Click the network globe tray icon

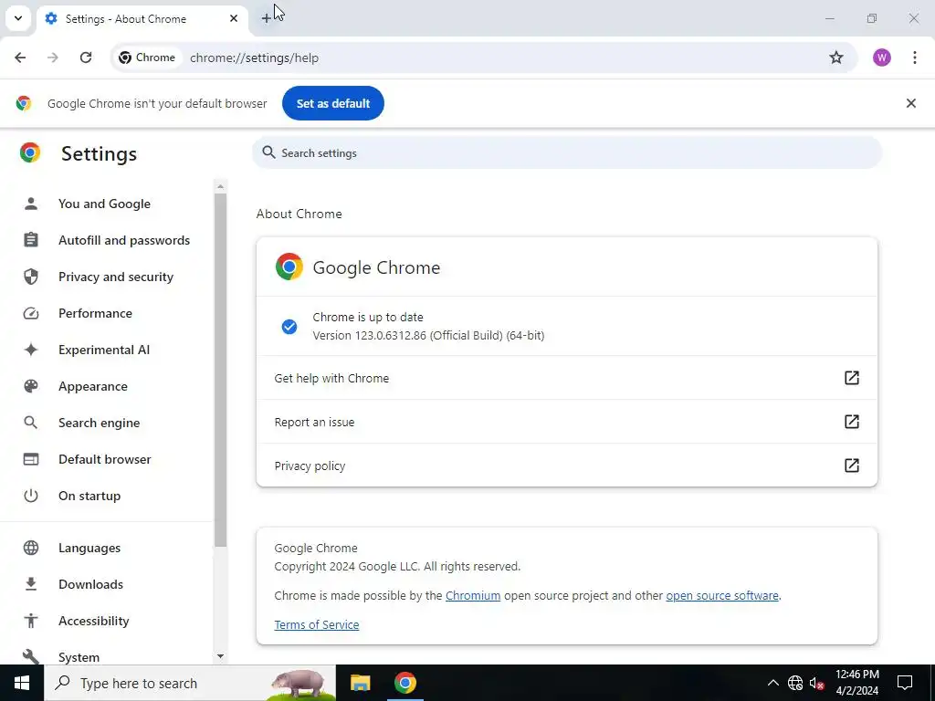point(795,683)
